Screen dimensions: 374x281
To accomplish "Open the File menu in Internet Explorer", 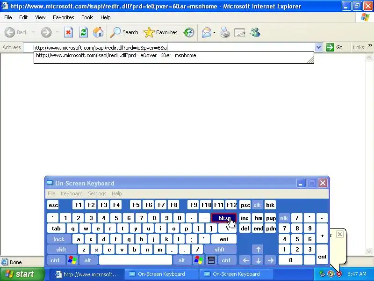I will click(x=8, y=17).
